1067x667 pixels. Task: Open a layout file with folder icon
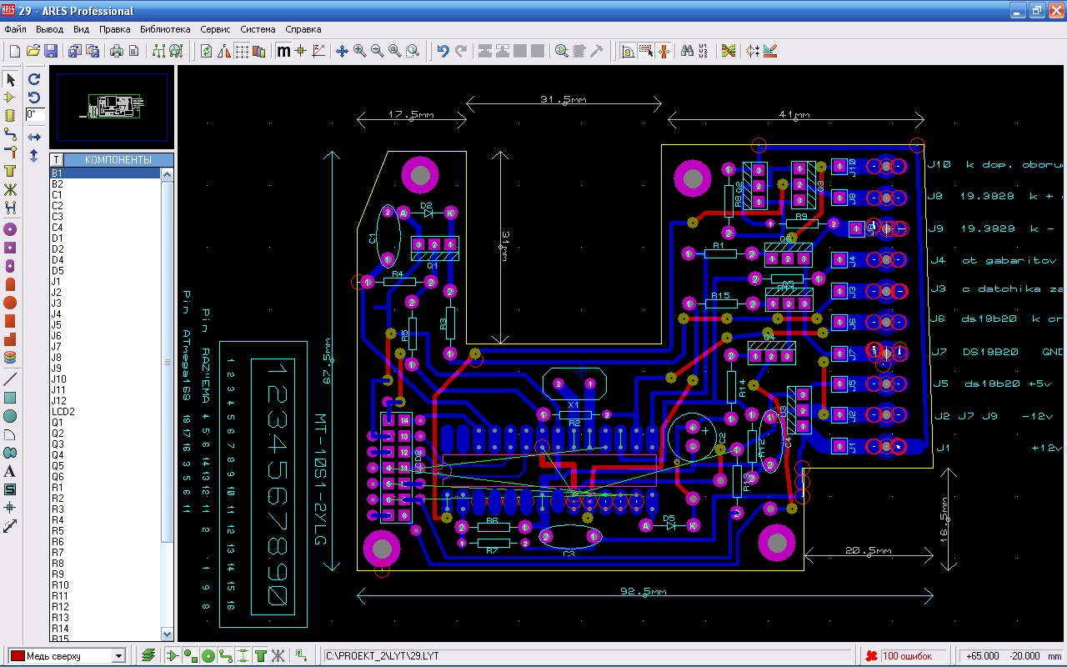[x=33, y=52]
